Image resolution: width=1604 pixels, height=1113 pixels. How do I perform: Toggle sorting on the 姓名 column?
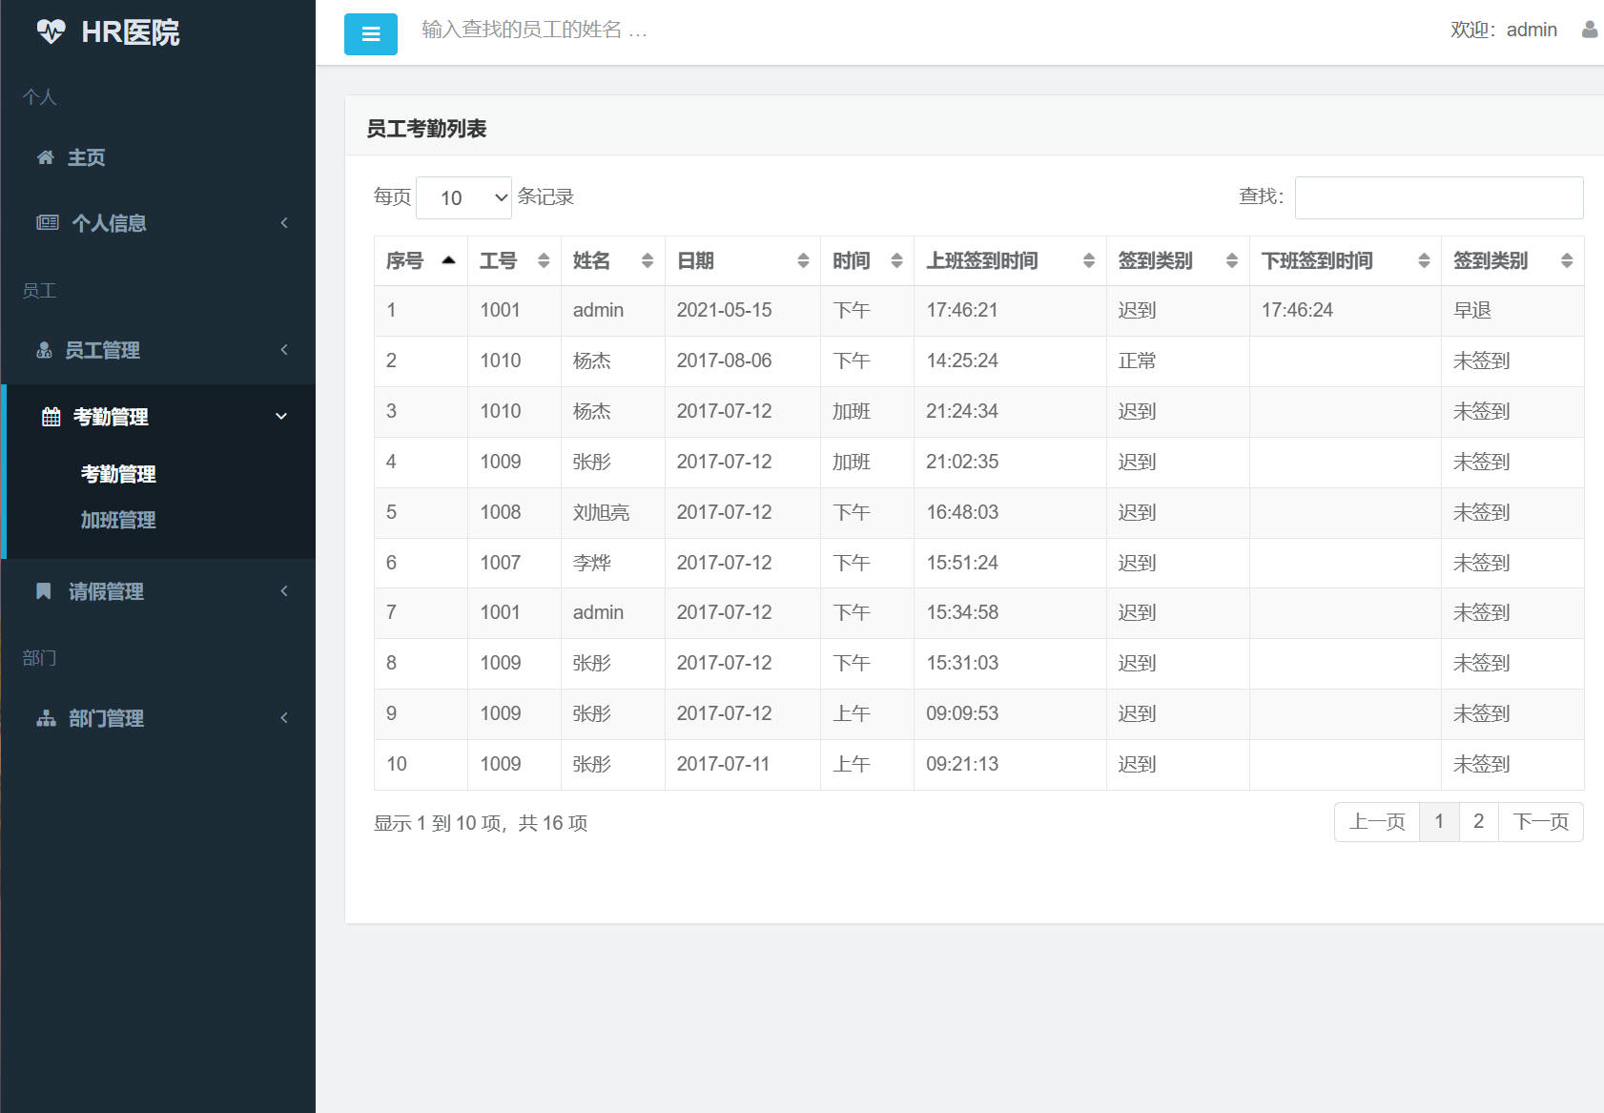pyautogui.click(x=648, y=259)
